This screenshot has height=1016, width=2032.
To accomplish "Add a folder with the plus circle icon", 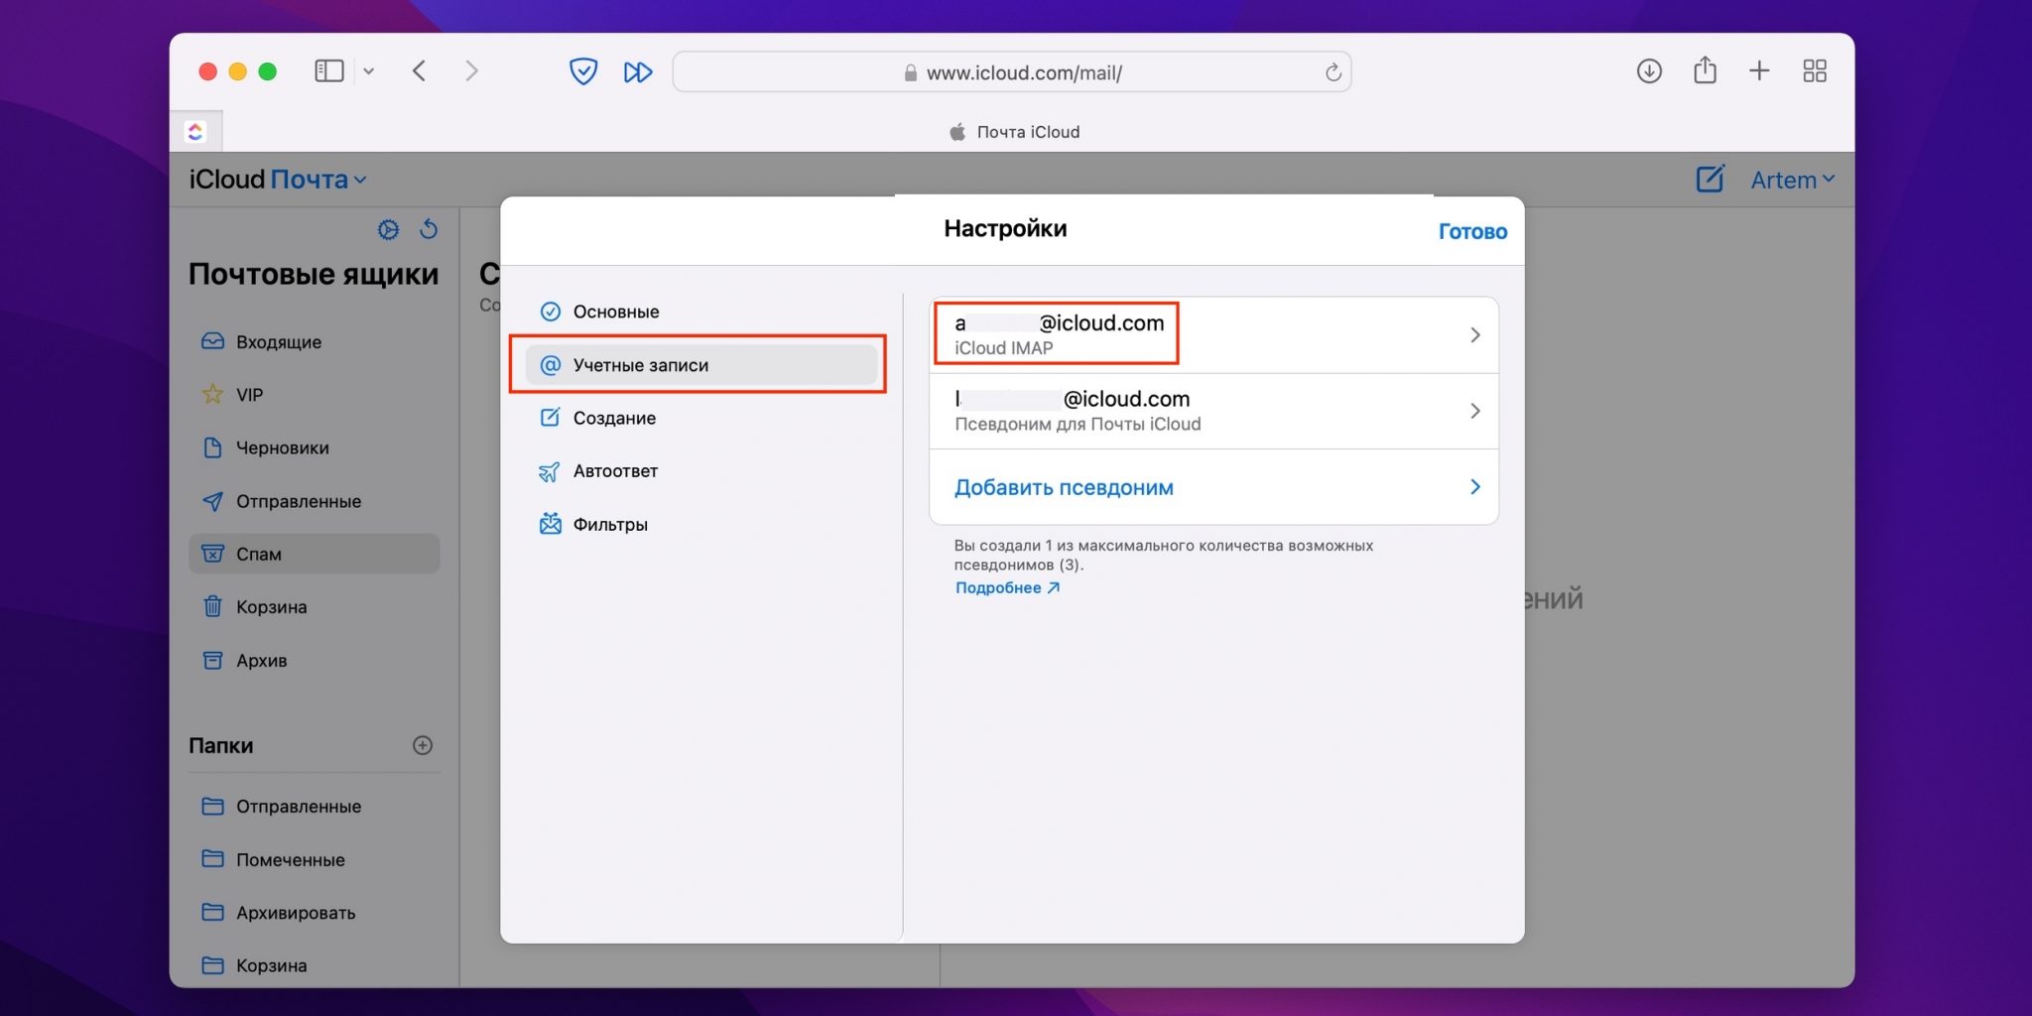I will tap(423, 745).
